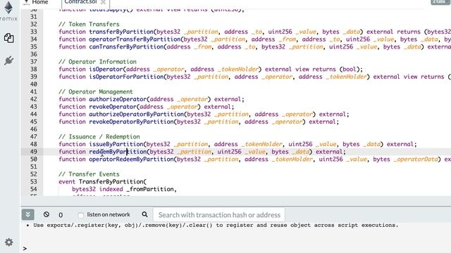Click the operatorTransferByPartition function name
Viewport: 451px width, 253px height.
[135, 39]
